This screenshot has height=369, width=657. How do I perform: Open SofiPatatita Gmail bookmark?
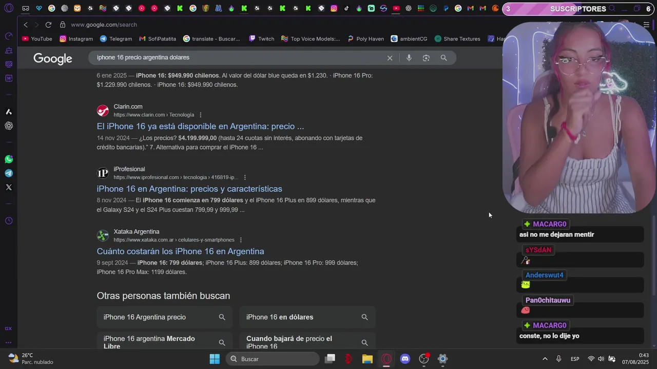158,39
